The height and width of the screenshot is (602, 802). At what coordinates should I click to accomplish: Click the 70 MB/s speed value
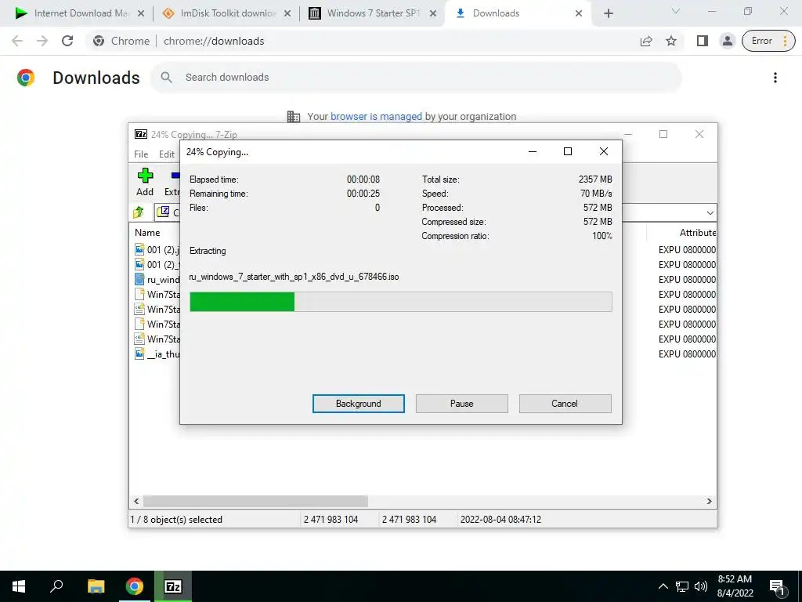pyautogui.click(x=596, y=194)
